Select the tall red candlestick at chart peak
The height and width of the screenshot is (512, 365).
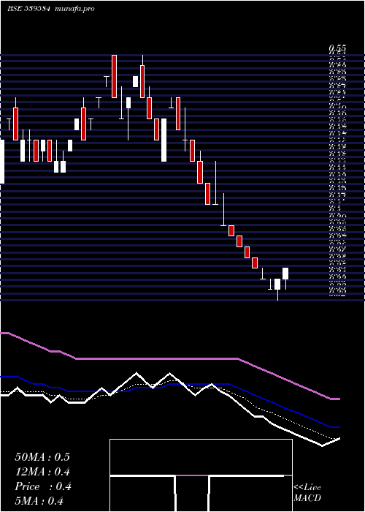pos(114,76)
